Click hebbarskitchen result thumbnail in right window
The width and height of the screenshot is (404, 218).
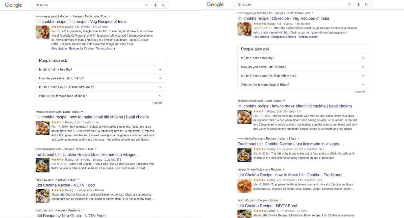point(244,117)
